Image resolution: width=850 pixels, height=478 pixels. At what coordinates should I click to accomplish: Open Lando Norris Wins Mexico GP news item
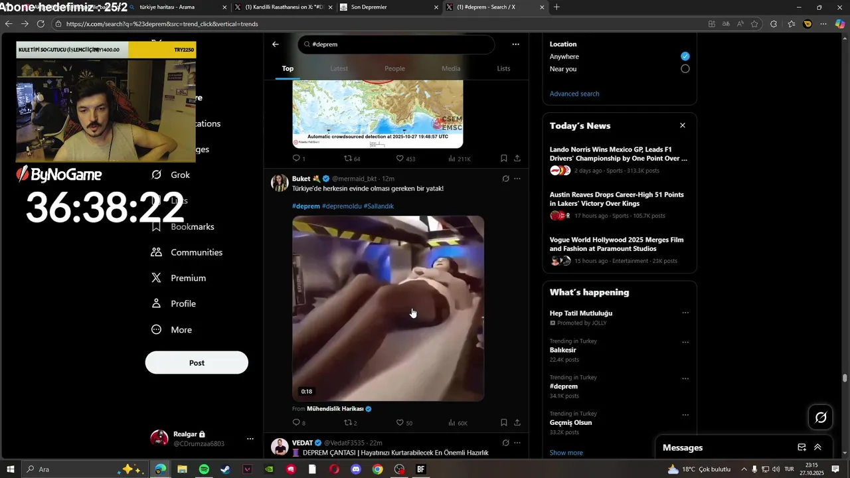tap(619, 160)
